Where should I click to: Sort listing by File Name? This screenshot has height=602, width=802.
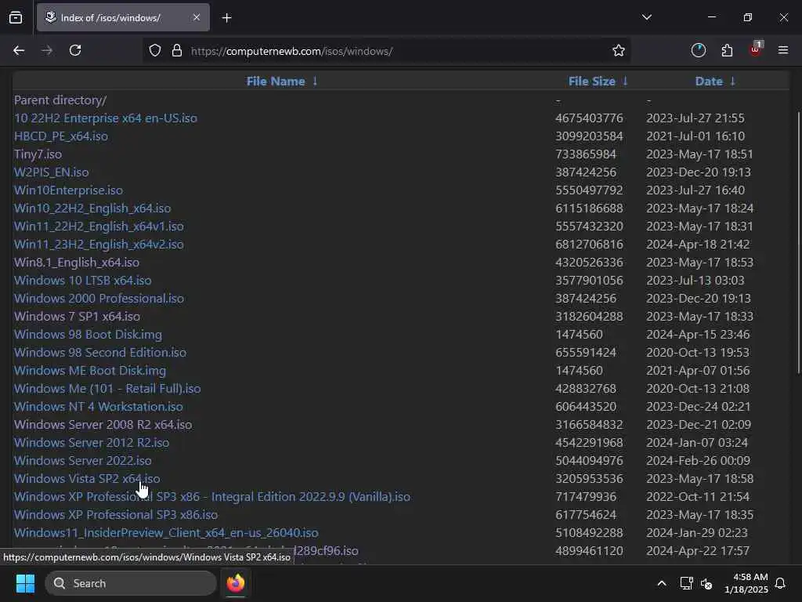(x=276, y=81)
